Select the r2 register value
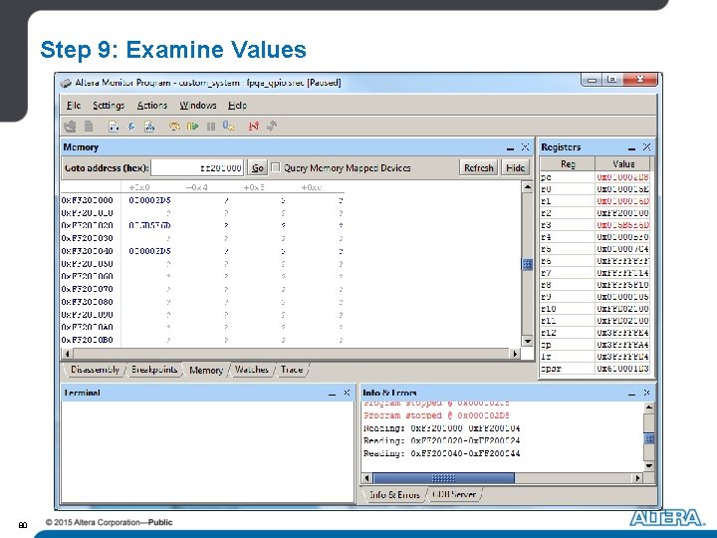This screenshot has width=717, height=538. pyautogui.click(x=622, y=213)
